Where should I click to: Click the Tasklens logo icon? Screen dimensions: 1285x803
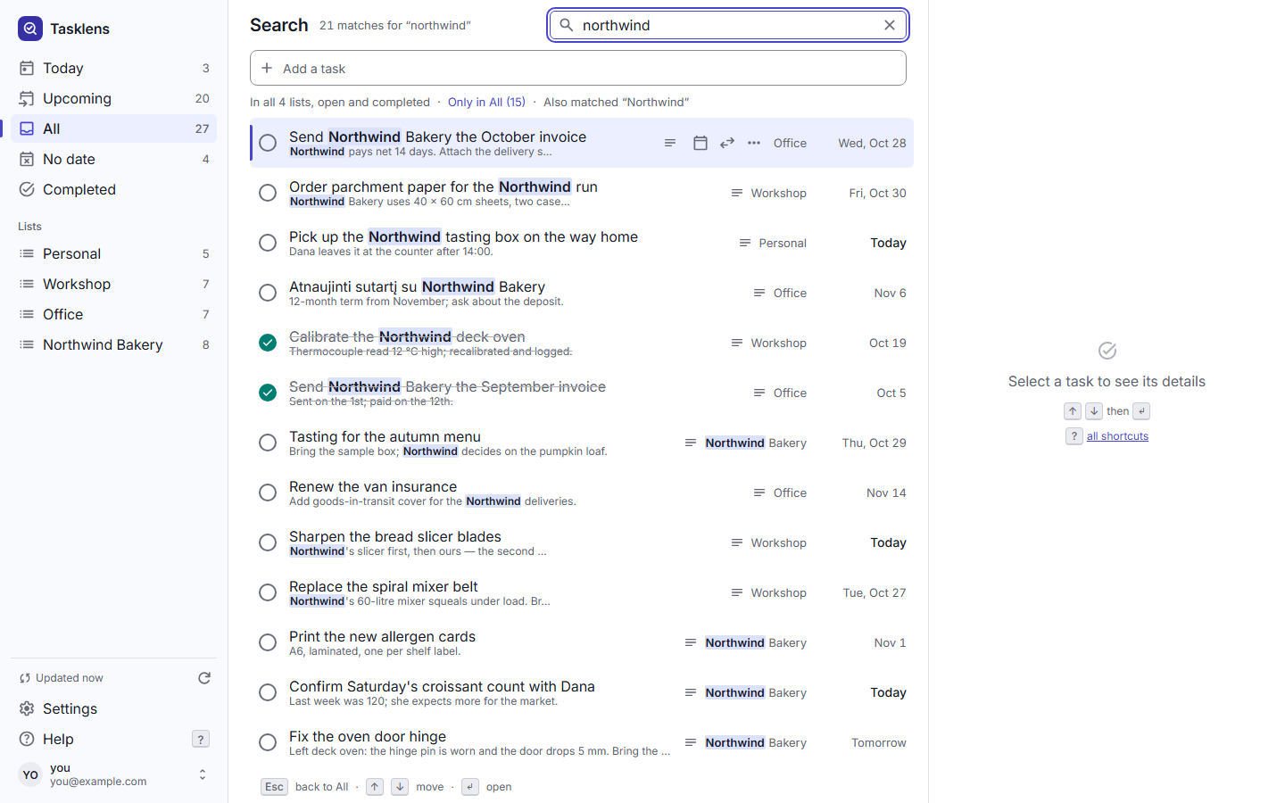coord(30,29)
